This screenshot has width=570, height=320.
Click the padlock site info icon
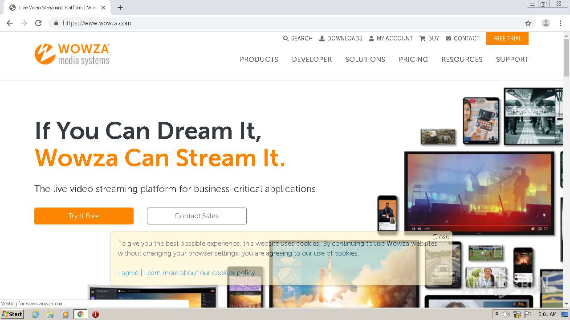(56, 23)
